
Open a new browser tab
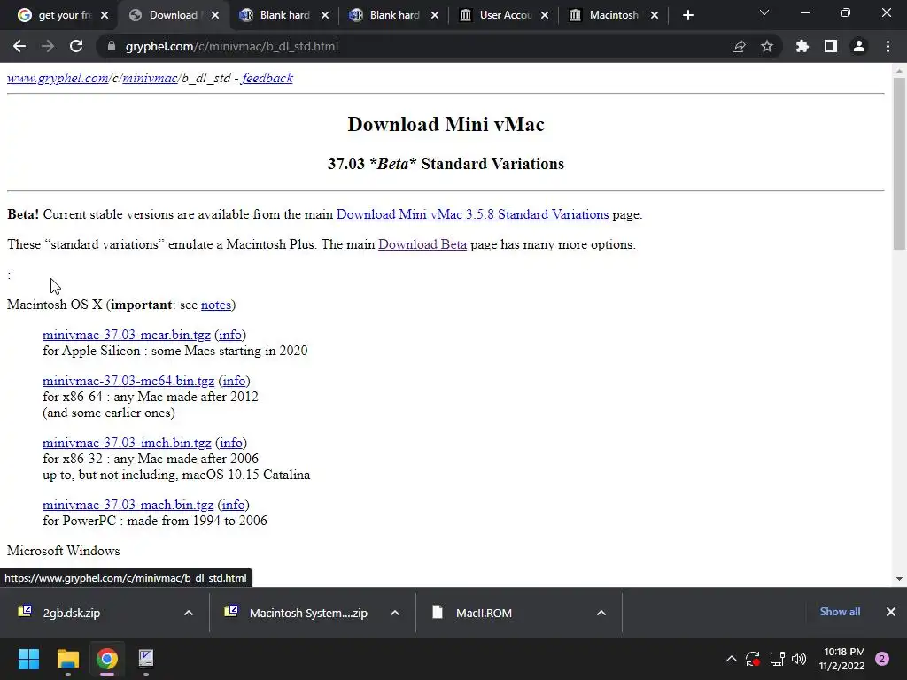click(687, 15)
